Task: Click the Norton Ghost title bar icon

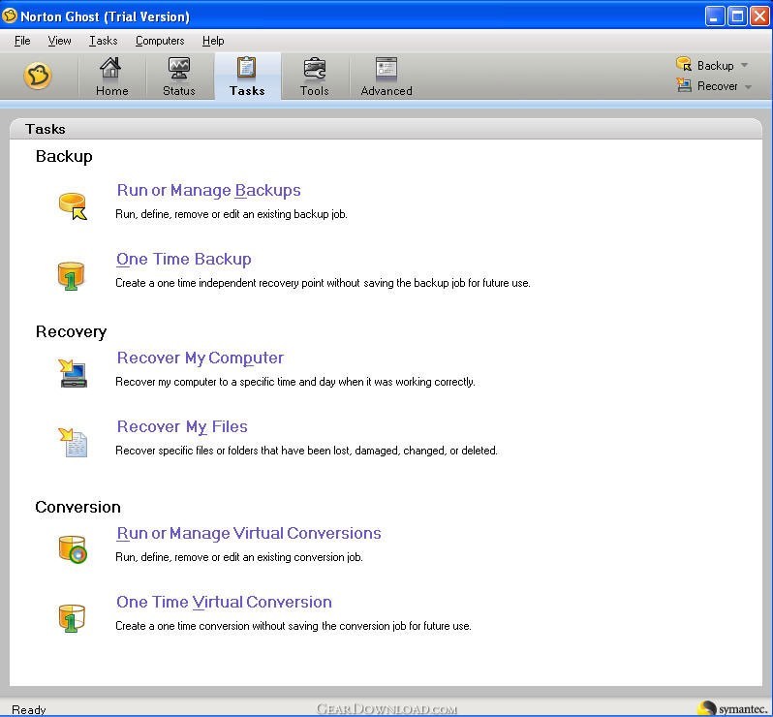Action: pyautogui.click(x=9, y=16)
